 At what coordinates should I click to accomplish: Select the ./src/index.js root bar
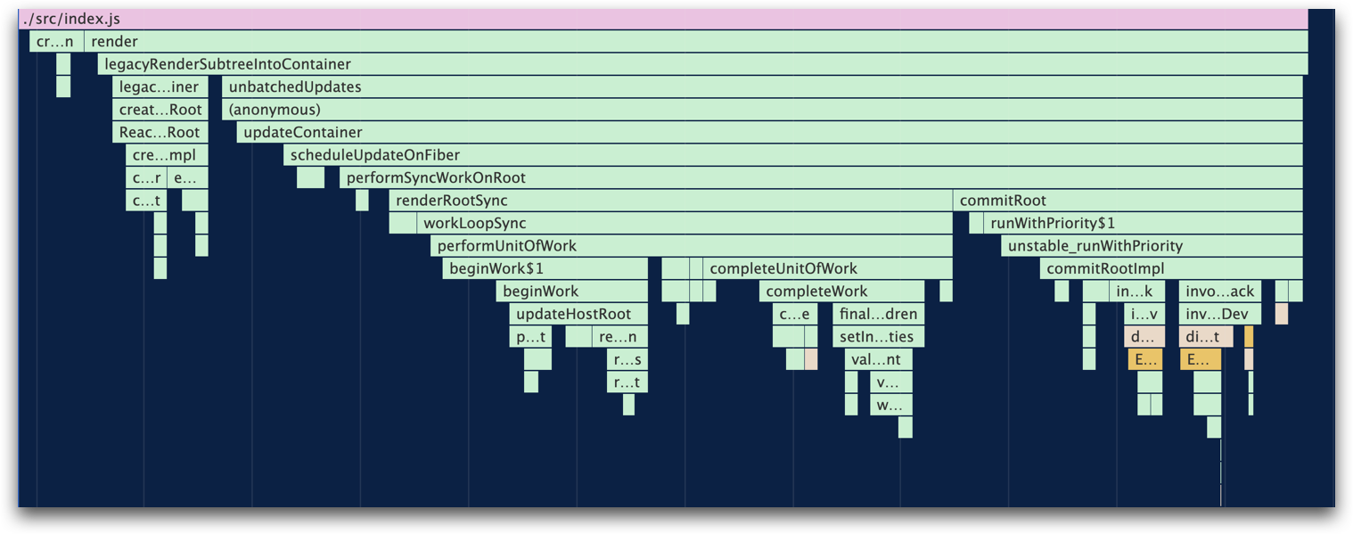click(663, 19)
